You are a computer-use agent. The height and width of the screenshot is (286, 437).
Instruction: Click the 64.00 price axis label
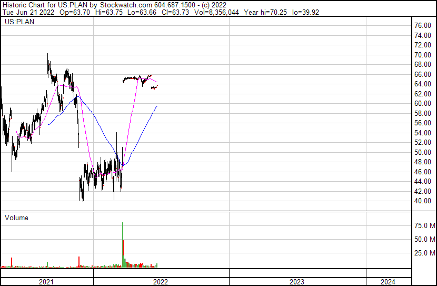tap(423, 84)
